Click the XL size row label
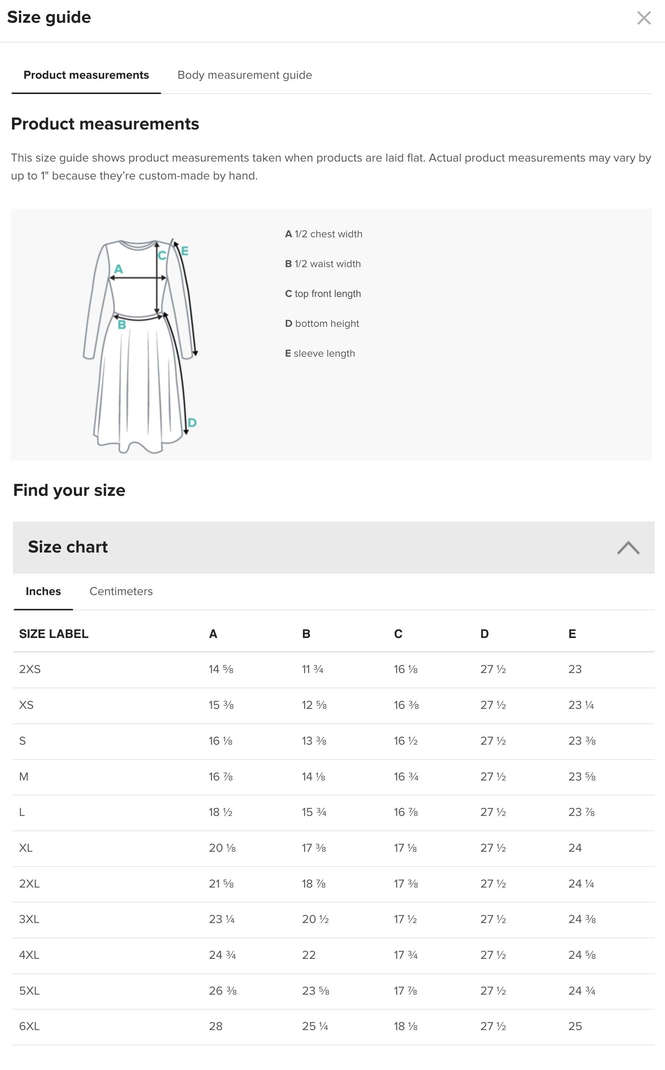This screenshot has height=1070, width=665. pyautogui.click(x=26, y=848)
